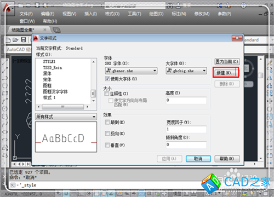Screen dimensions: 274x197
Task: Open 所有样式 filter dropdown
Action: click(66, 117)
